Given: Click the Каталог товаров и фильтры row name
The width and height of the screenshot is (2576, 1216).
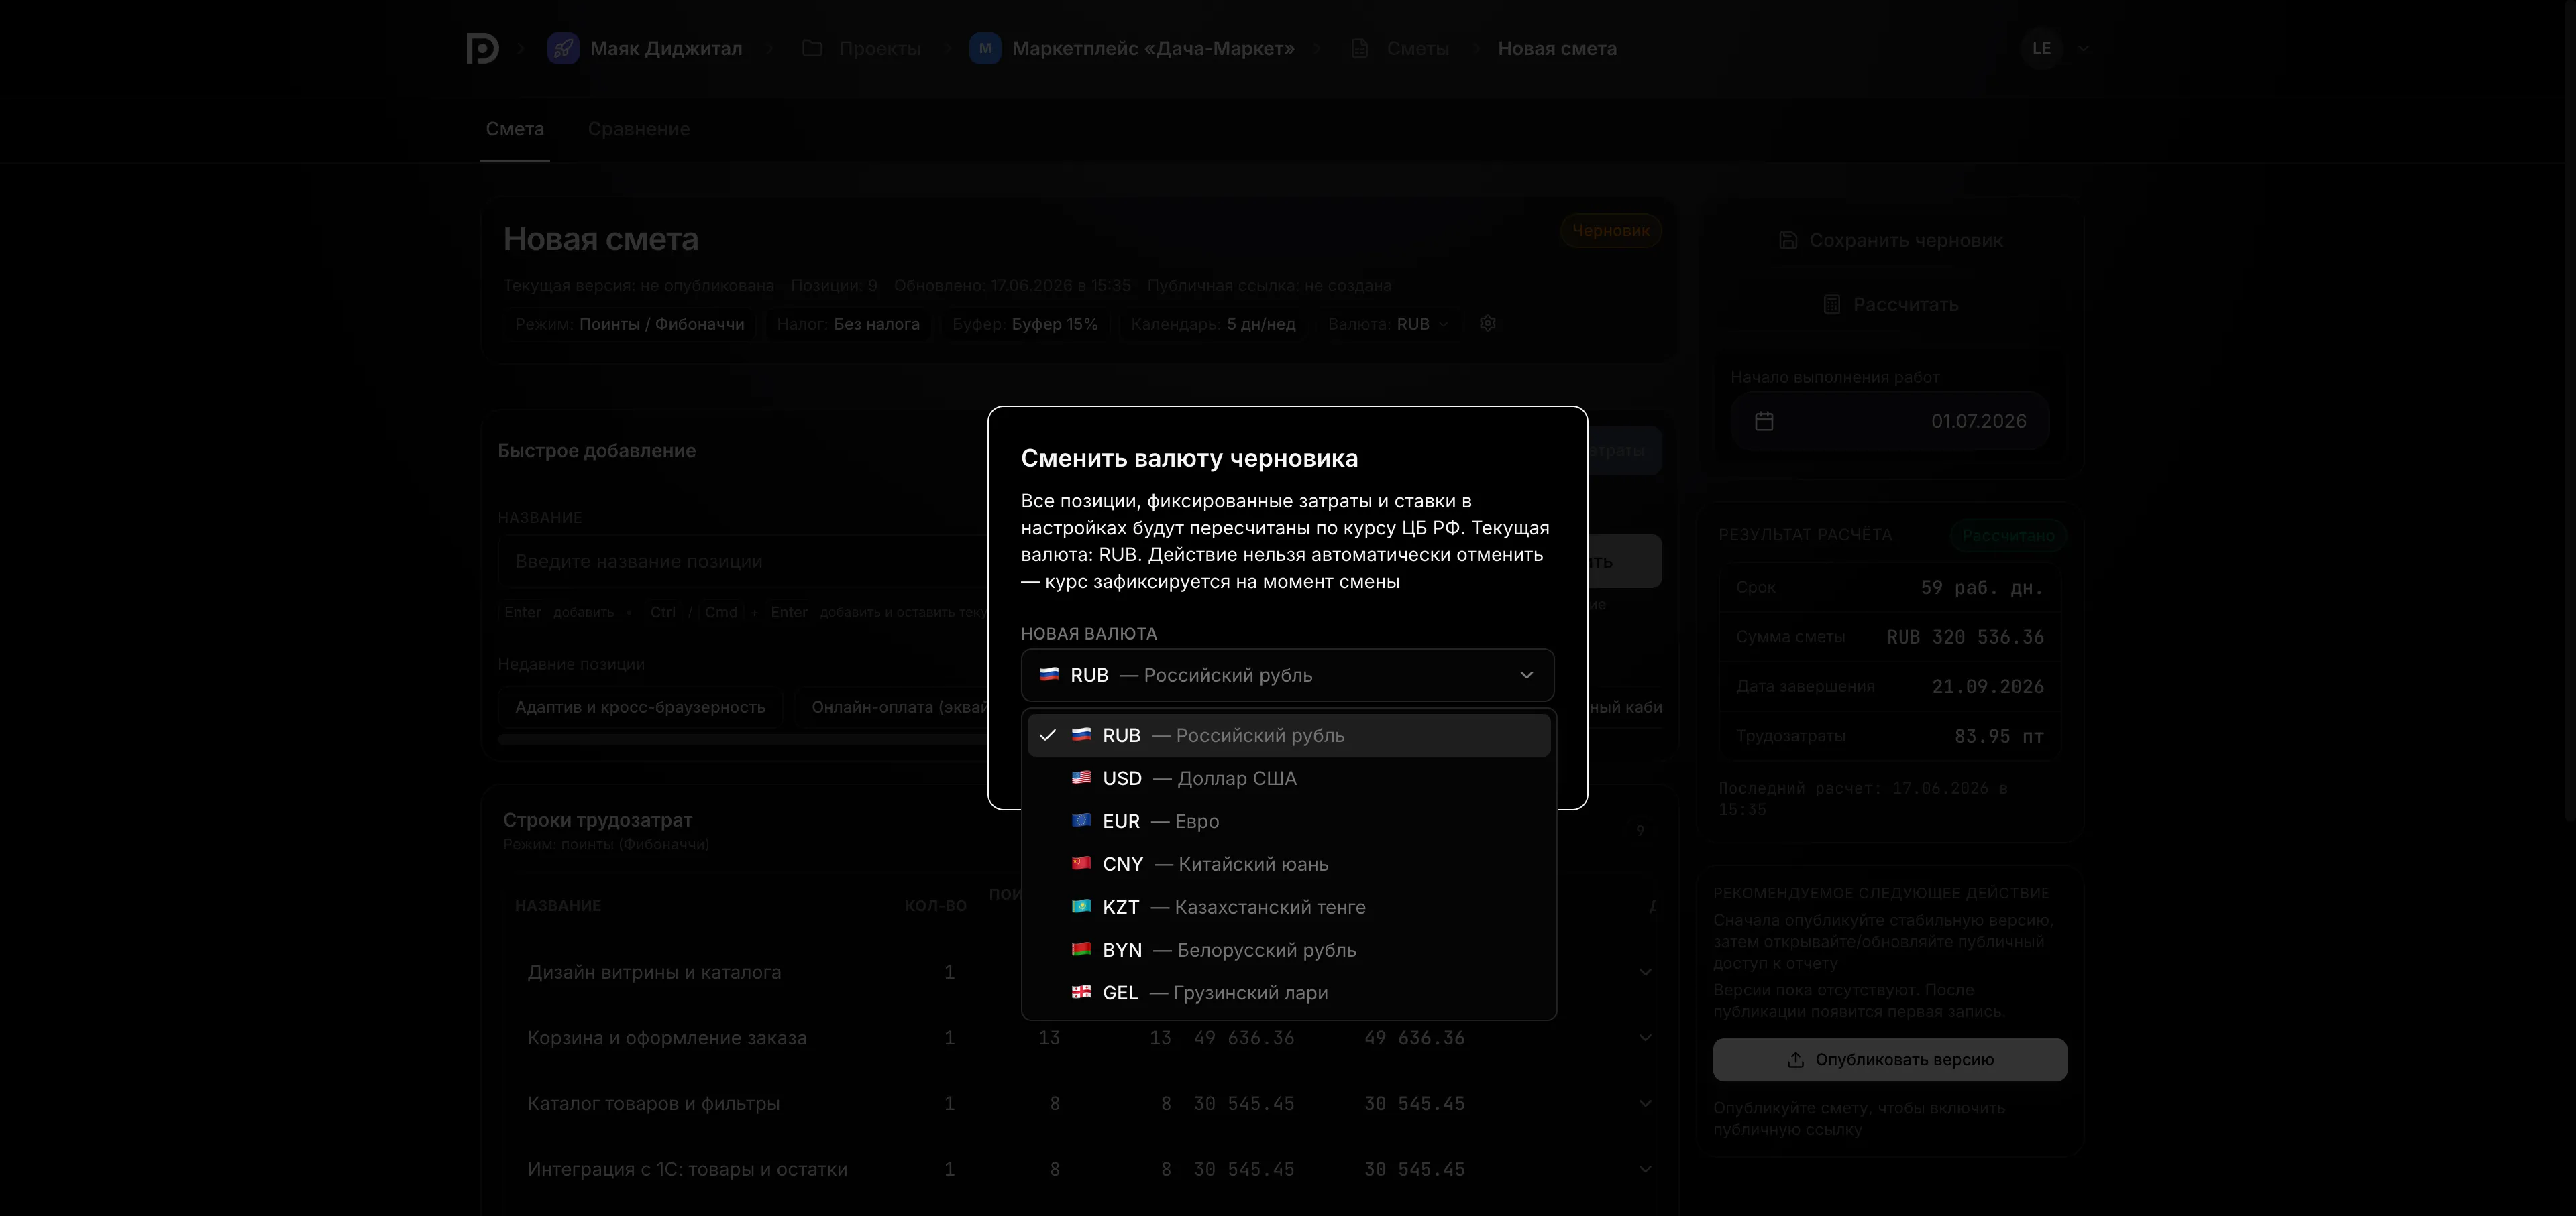Looking at the screenshot, I should coord(653,1104).
